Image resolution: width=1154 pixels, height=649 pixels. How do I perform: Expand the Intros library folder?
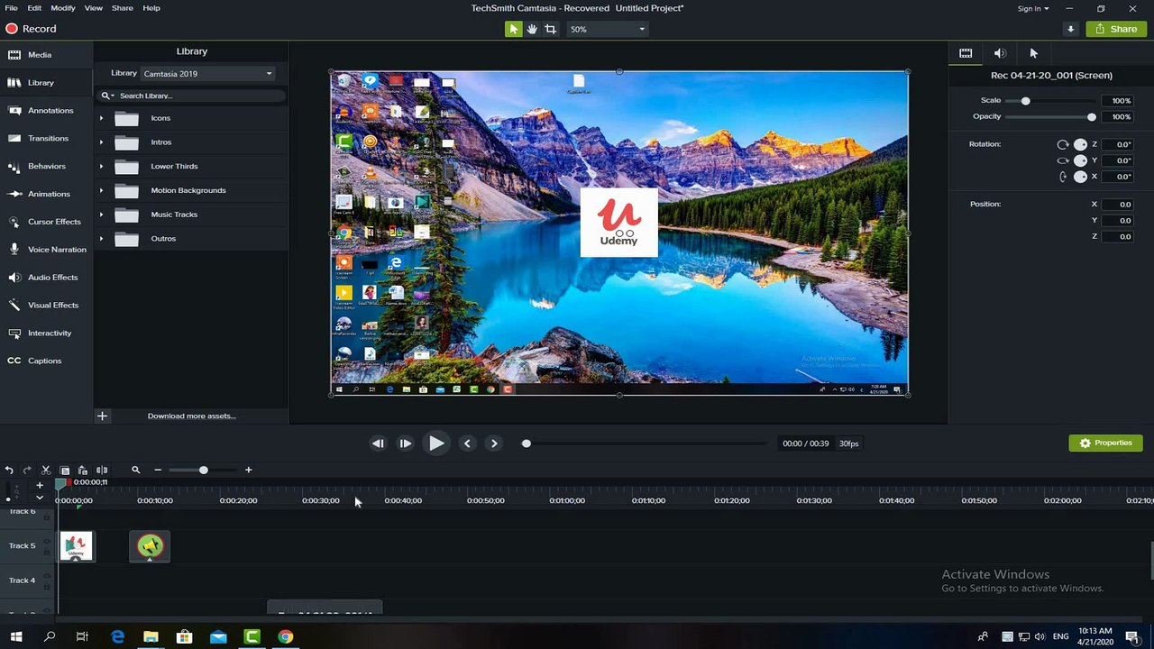click(101, 142)
